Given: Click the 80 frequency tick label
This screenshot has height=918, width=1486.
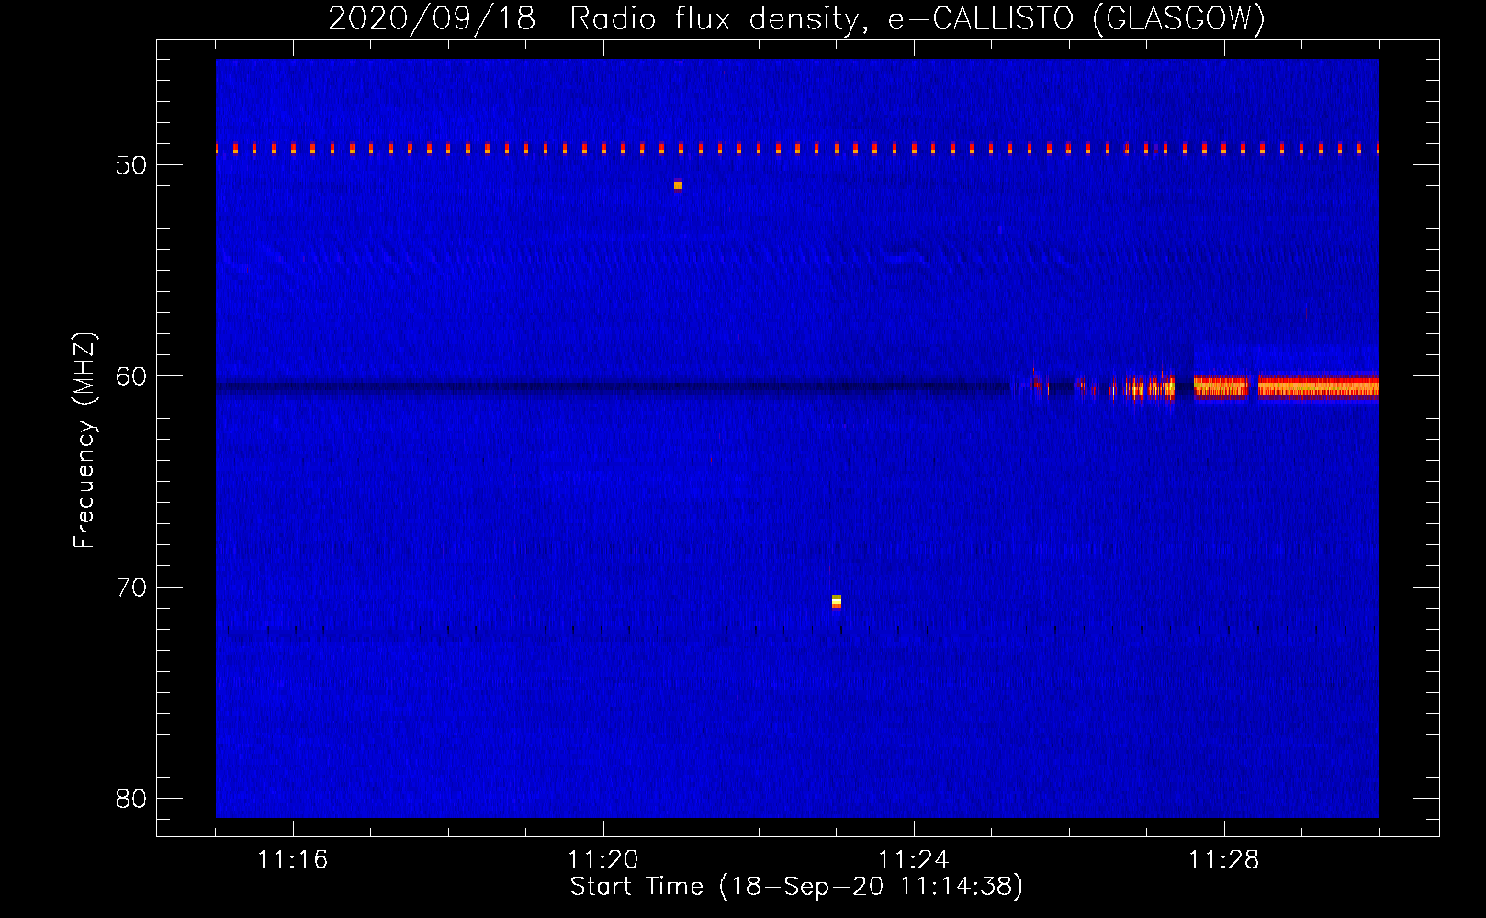Looking at the screenshot, I should (131, 799).
